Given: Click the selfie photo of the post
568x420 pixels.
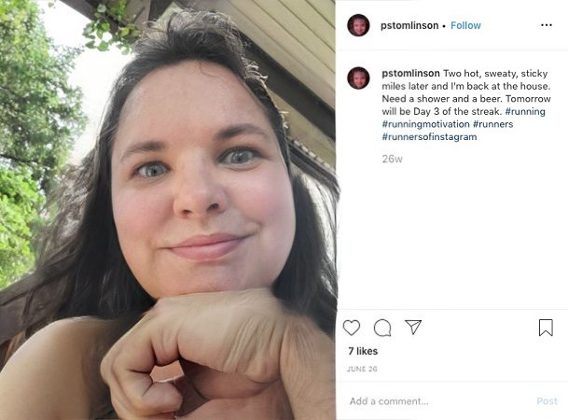Looking at the screenshot, I should [x=168, y=210].
